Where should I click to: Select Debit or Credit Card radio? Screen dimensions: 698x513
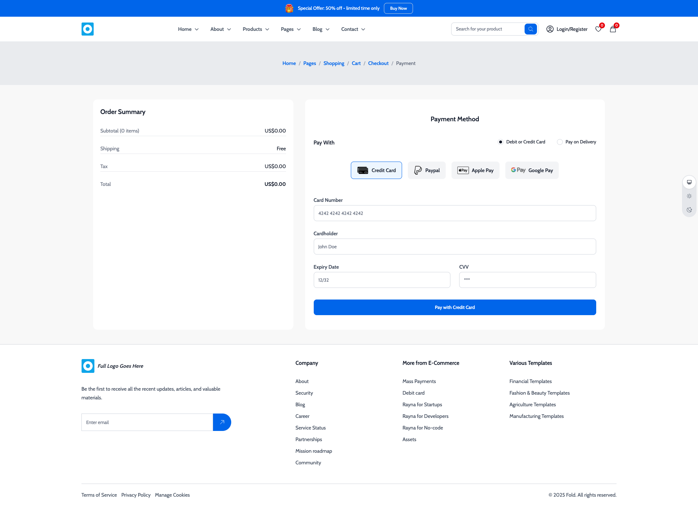pyautogui.click(x=501, y=142)
